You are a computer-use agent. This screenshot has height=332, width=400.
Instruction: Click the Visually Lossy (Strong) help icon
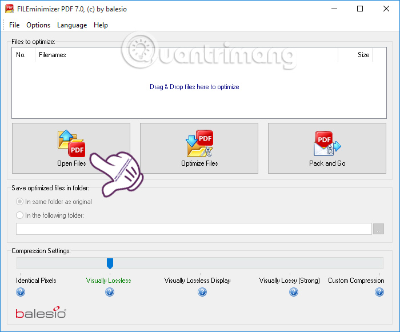(x=294, y=292)
